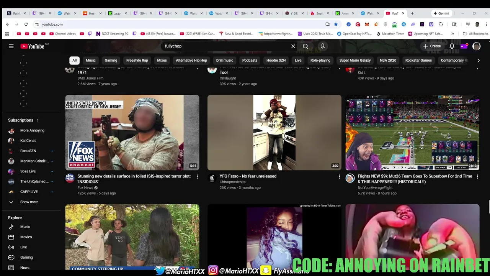
Task: Select the Rockstar Games chip
Action: (418, 60)
